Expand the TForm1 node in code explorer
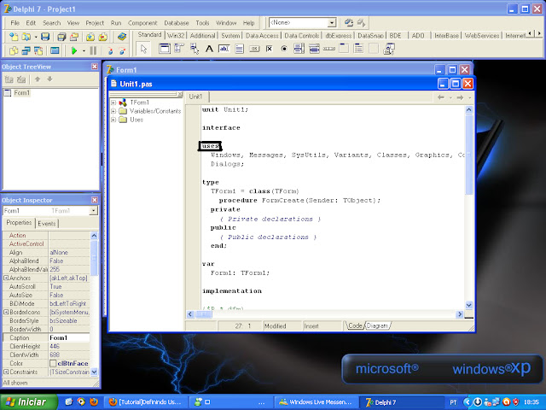546x410 pixels. pos(113,102)
